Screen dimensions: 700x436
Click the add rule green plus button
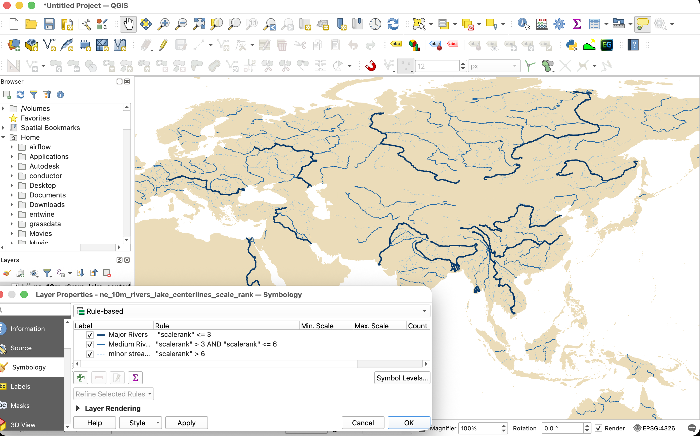[81, 378]
